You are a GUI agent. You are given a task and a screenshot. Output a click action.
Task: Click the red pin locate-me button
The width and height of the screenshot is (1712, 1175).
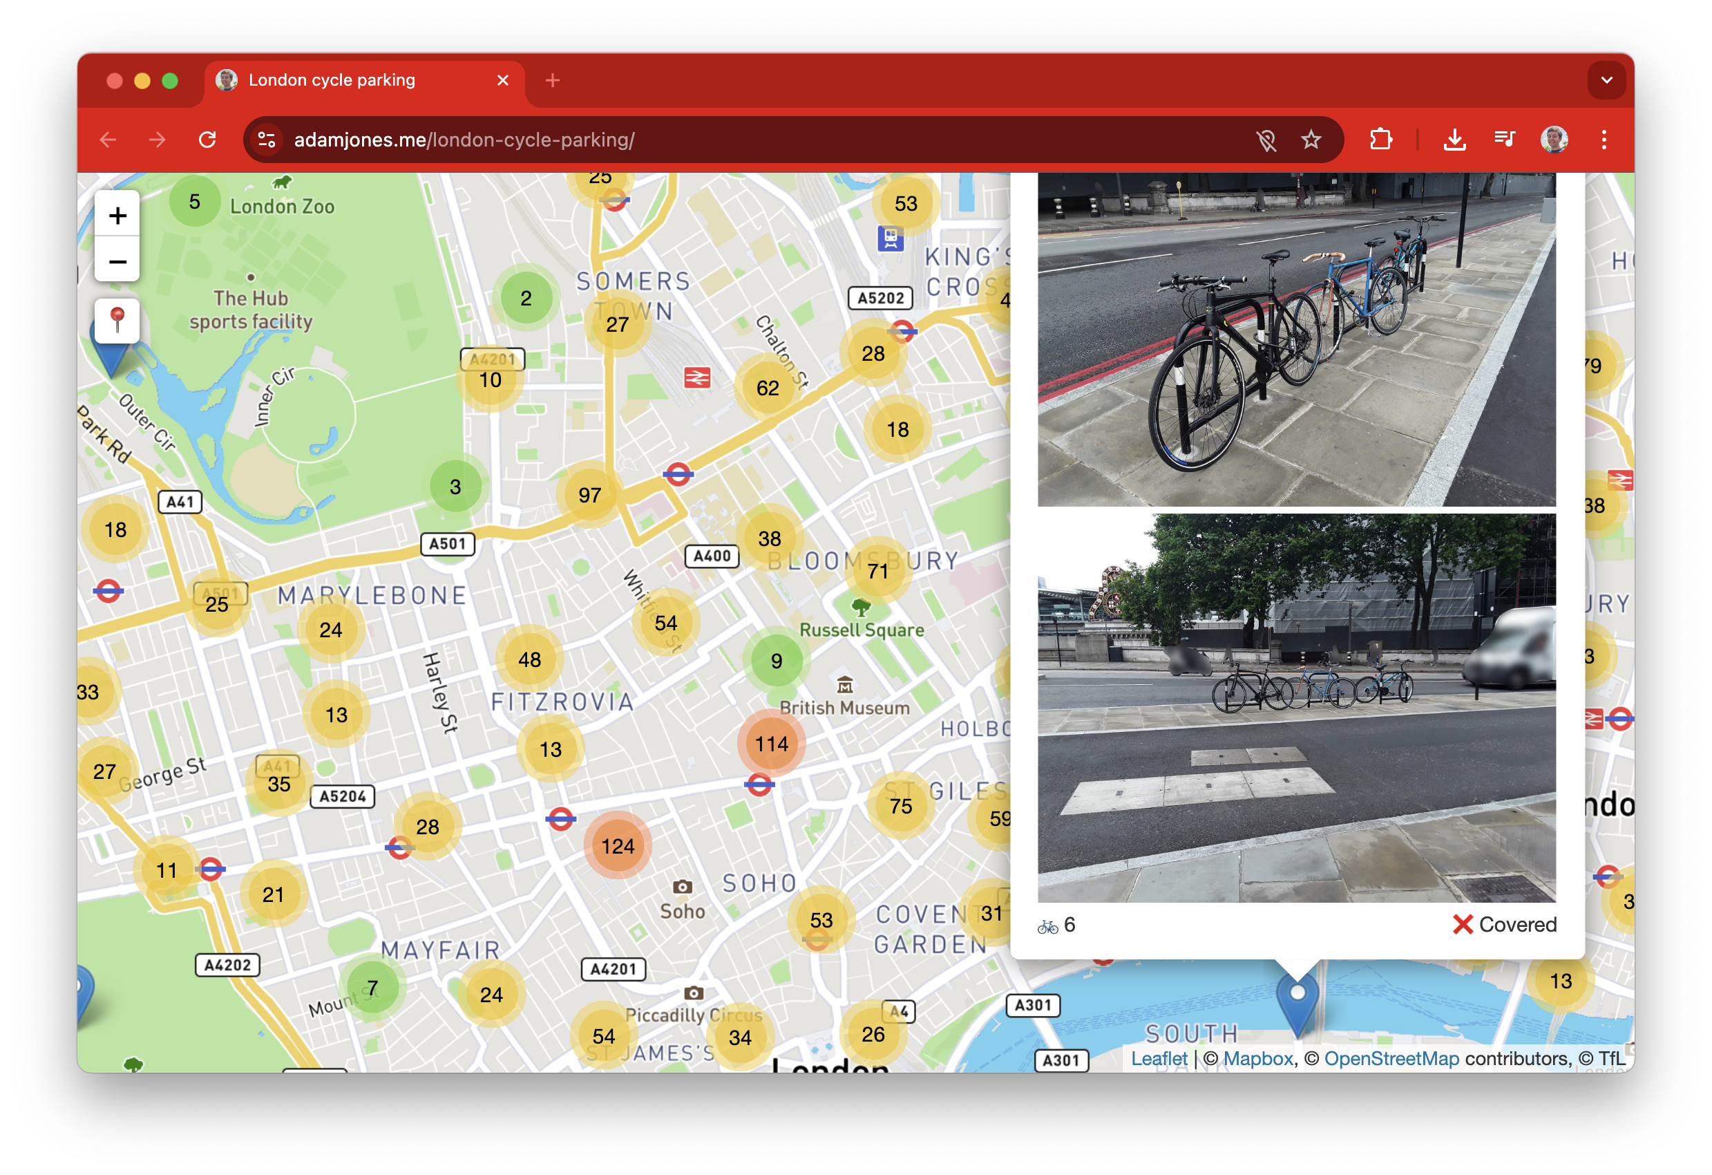click(117, 321)
